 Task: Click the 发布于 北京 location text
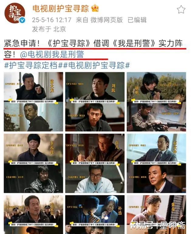click(49, 29)
